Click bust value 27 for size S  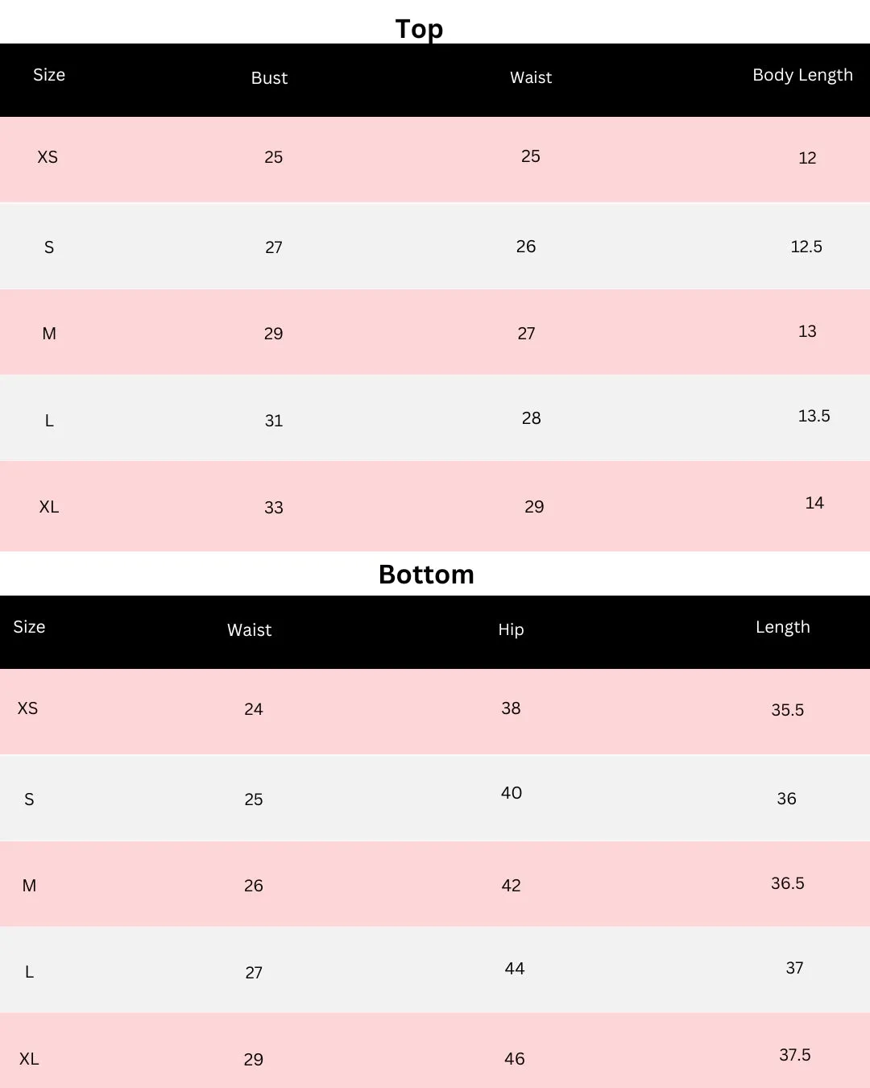(x=274, y=247)
